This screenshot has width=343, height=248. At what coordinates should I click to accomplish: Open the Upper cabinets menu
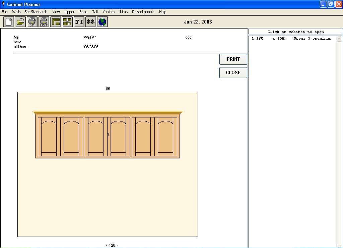69,12
